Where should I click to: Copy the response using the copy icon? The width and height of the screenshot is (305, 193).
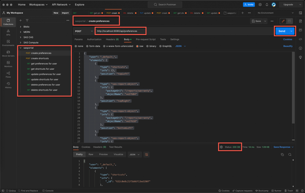pyautogui.click(x=282, y=155)
